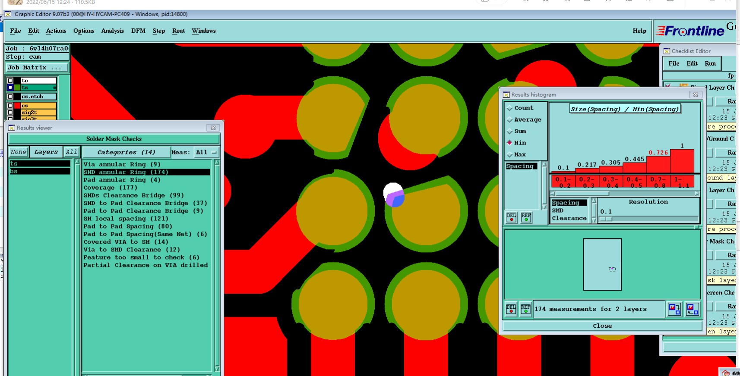
Task: Click the zoom-to-previous-result icon in histogram
Action: tap(693, 309)
